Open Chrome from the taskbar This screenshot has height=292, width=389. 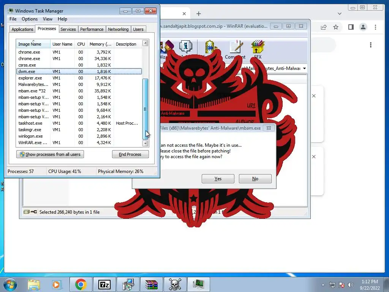coord(81,284)
